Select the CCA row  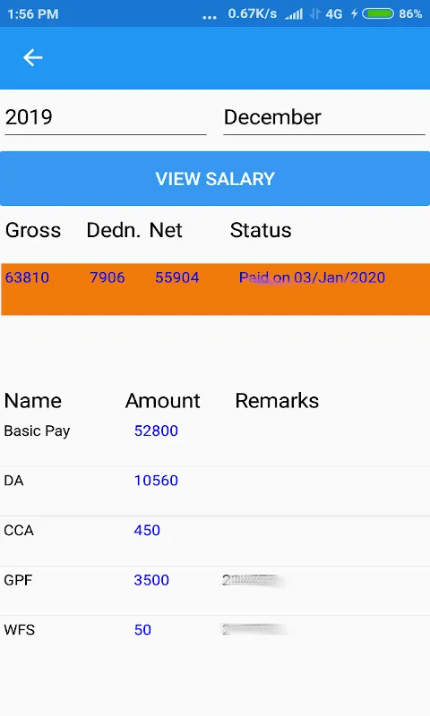215,541
